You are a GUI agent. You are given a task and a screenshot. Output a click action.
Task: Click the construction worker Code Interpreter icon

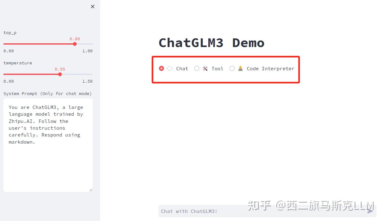(241, 68)
